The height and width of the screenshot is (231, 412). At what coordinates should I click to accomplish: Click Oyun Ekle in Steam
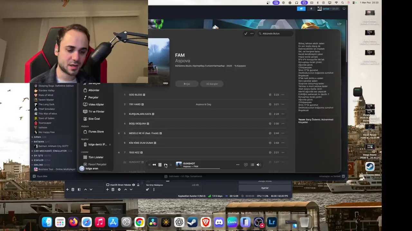pyautogui.click(x=40, y=176)
